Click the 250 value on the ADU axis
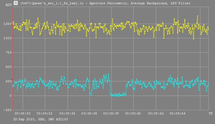Image resolution: width=215 pixels, height=124 pixels. point(9,81)
